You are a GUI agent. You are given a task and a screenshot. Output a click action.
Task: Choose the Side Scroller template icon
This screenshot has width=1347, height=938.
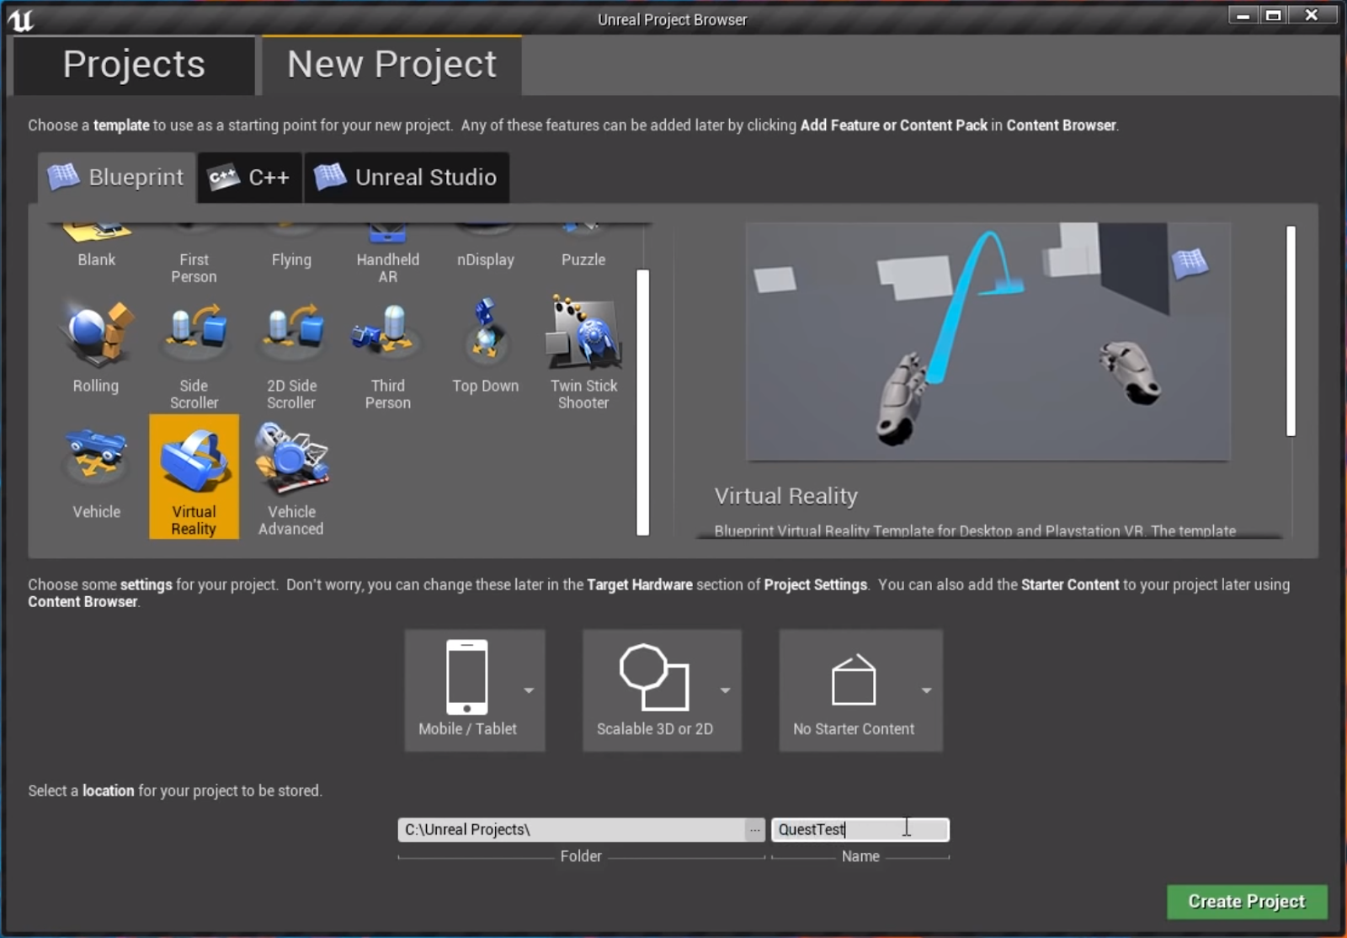[x=194, y=330]
